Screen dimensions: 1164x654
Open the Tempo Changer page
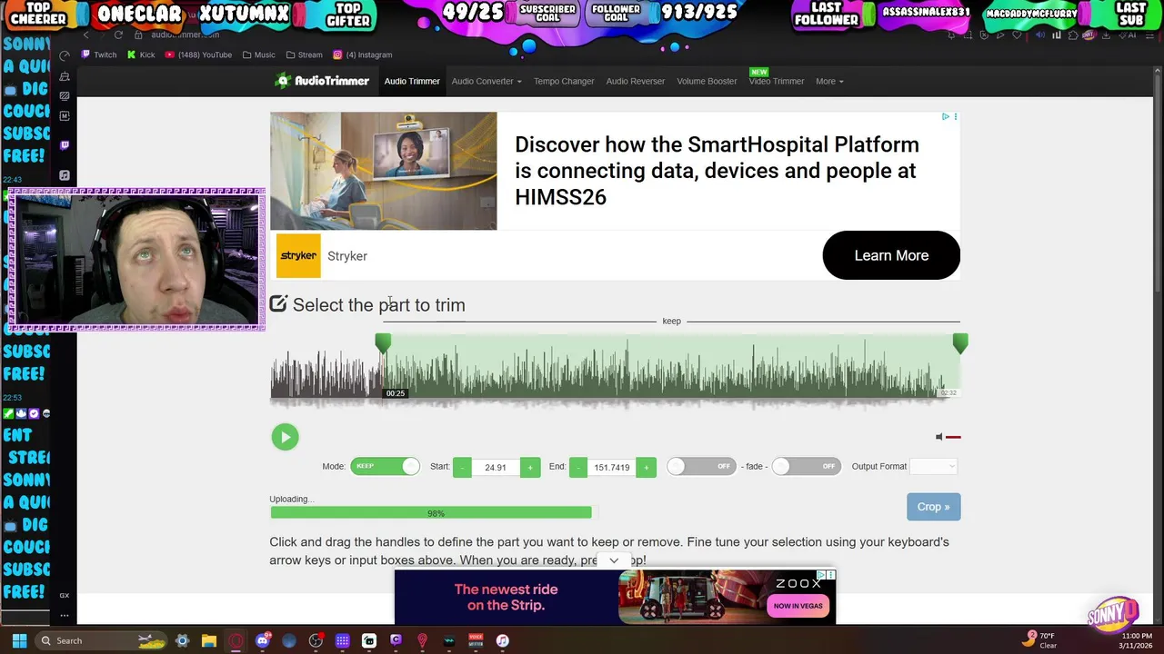[564, 81]
